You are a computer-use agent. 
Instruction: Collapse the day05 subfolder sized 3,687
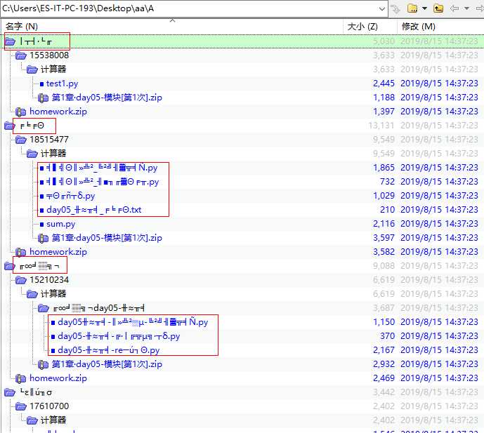pos(43,308)
